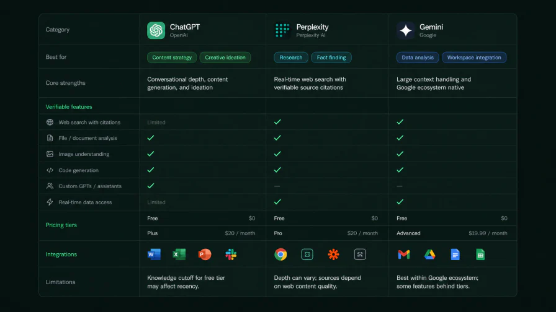The height and width of the screenshot is (312, 556).
Task: Click the Microsoft Word integration icon
Action: tap(154, 254)
